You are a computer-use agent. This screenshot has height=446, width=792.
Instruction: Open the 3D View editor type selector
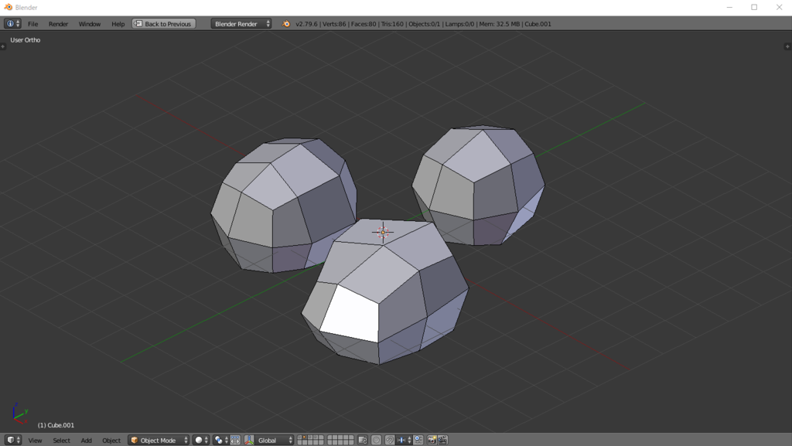click(12, 440)
